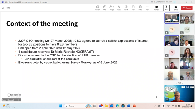This screenshot has height=109, width=195.
Task: Open meeting Notes
Action: pyautogui.click(x=140, y=8)
